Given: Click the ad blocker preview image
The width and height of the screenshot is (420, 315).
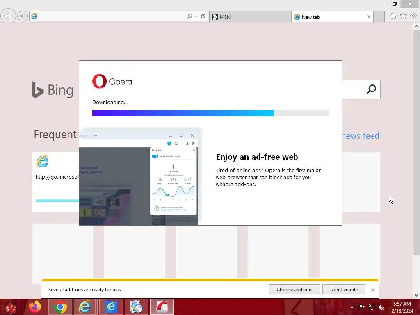Looking at the screenshot, I should pos(139,177).
